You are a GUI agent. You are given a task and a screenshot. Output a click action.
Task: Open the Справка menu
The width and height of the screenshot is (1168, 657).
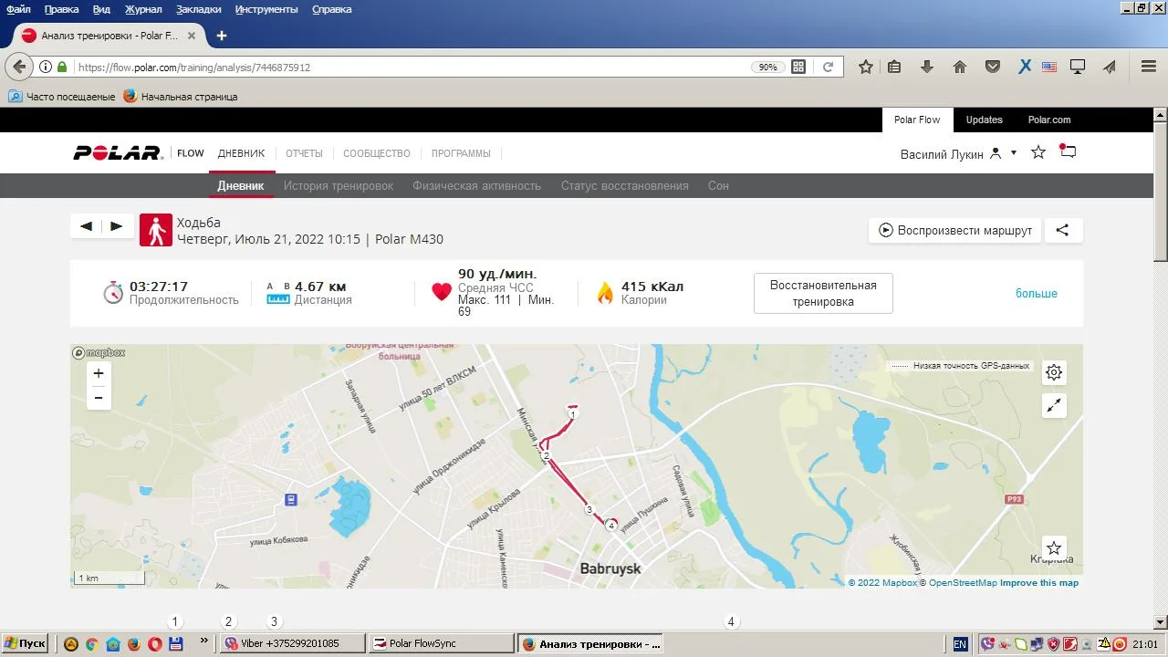coord(331,9)
